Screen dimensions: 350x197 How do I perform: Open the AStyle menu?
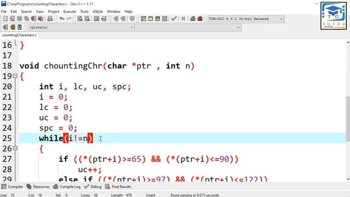pyautogui.click(x=97, y=11)
